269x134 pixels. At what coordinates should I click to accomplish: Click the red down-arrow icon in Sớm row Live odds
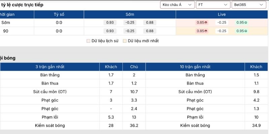pyautogui.click(x=206, y=23)
